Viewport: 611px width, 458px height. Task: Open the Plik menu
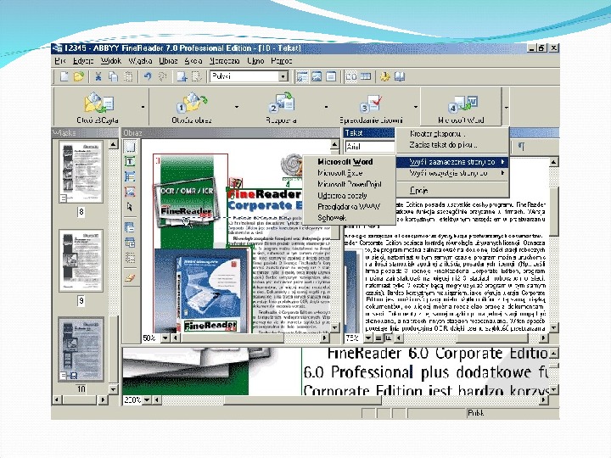point(60,61)
